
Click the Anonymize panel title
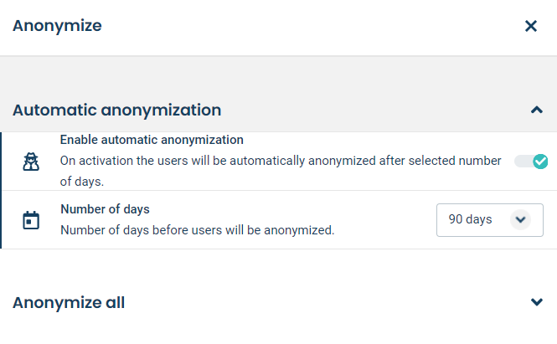point(57,26)
